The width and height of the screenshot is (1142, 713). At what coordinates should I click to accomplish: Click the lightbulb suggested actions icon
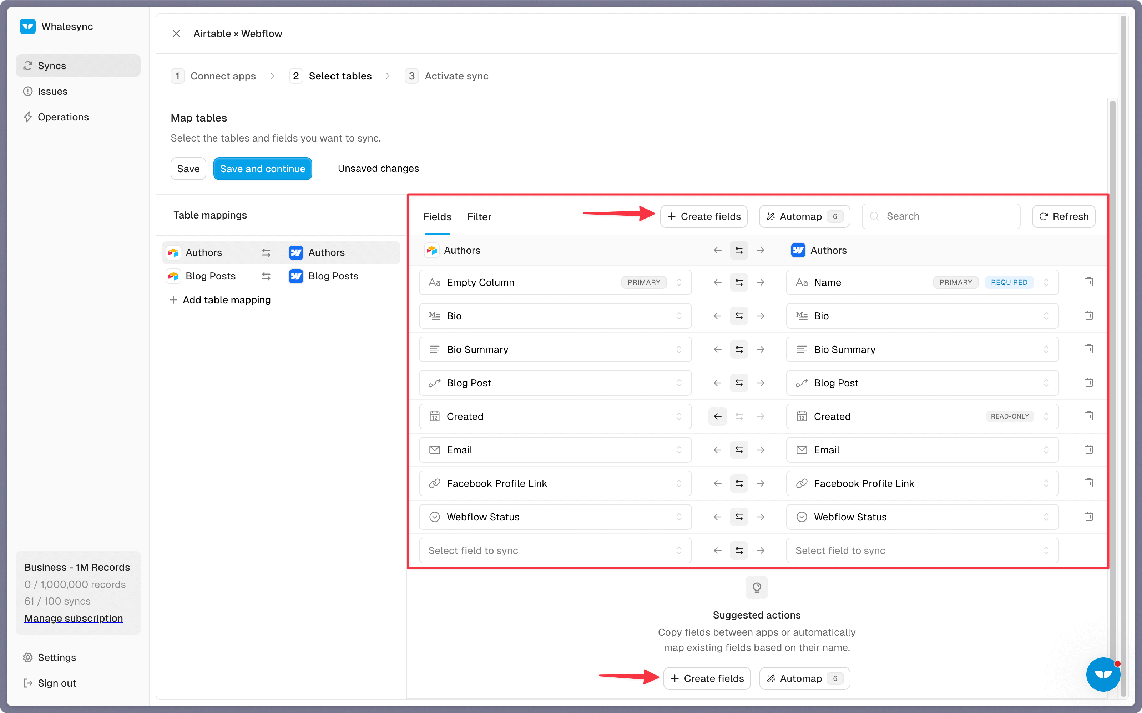click(757, 588)
